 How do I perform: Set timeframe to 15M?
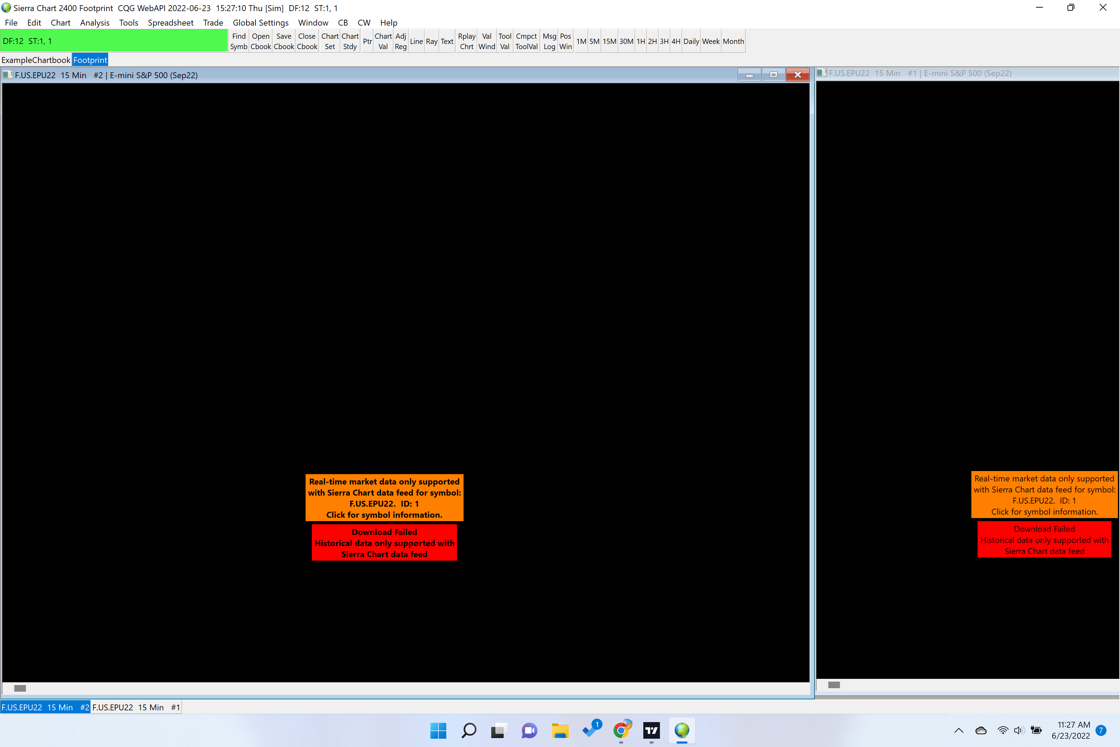[x=609, y=41]
